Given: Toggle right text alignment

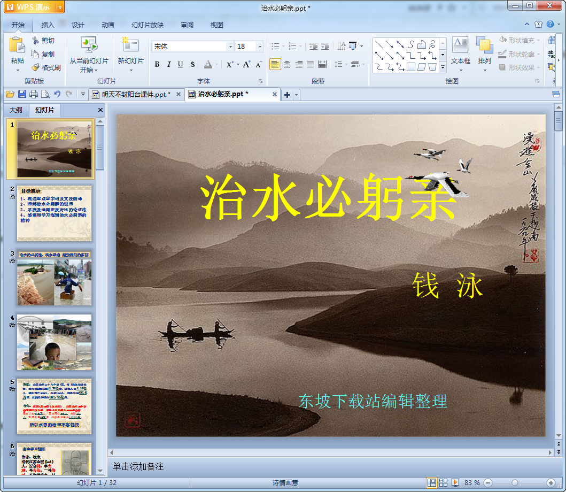Looking at the screenshot, I should [x=299, y=64].
